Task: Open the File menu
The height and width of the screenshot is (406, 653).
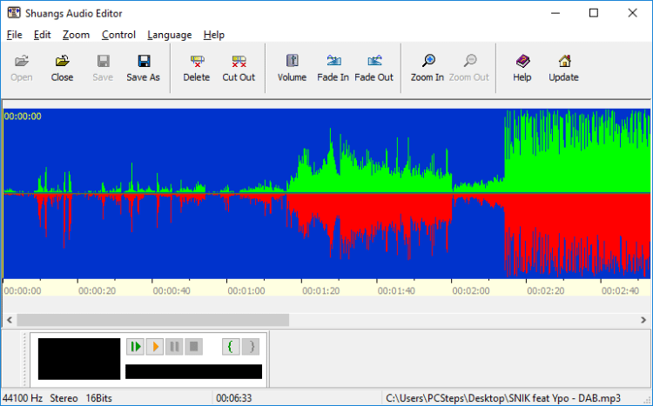Action: (15, 35)
